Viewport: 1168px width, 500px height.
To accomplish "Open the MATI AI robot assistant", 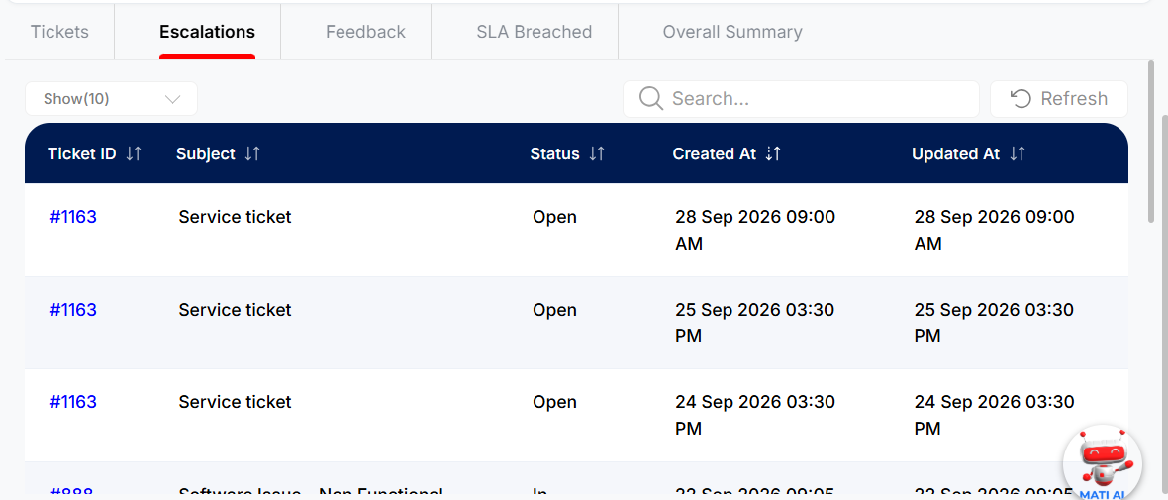I will click(1103, 463).
